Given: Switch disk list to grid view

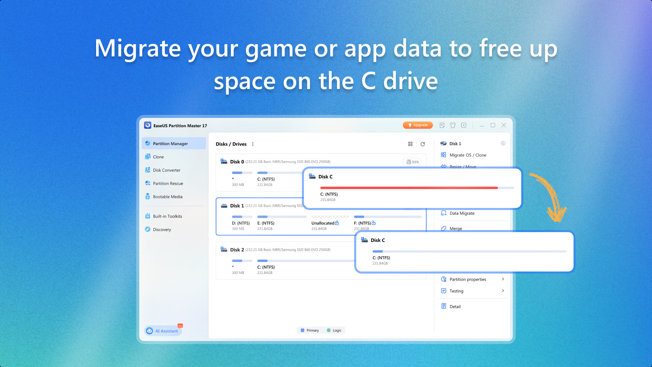Looking at the screenshot, I should [x=410, y=144].
